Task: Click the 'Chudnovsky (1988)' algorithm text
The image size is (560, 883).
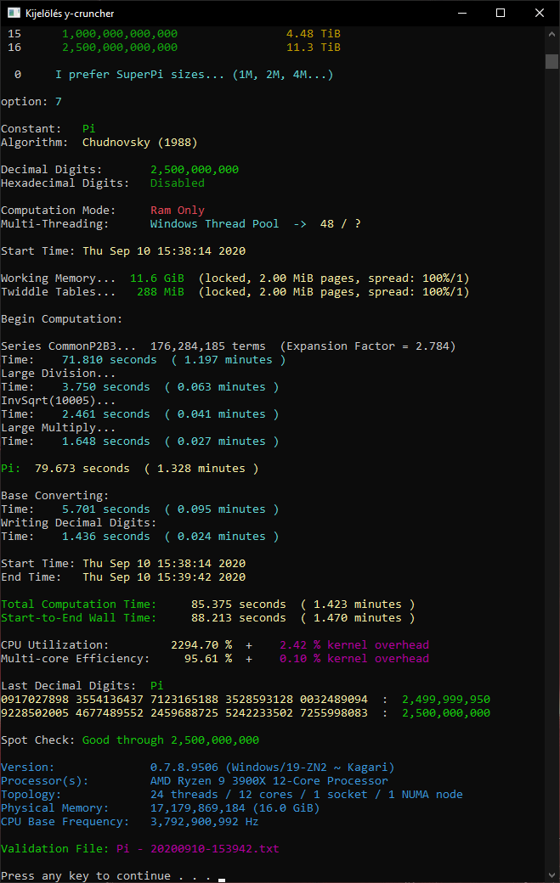Action: click(139, 143)
